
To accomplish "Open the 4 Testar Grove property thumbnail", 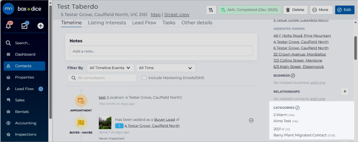I will 105,123.
